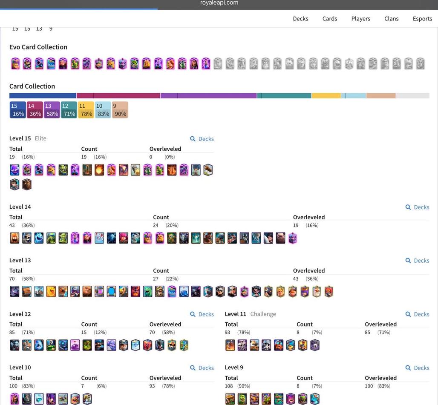438x405 pixels.
Task: Click the Skeleton Army card in Level 11
Action: pyautogui.click(x=242, y=345)
